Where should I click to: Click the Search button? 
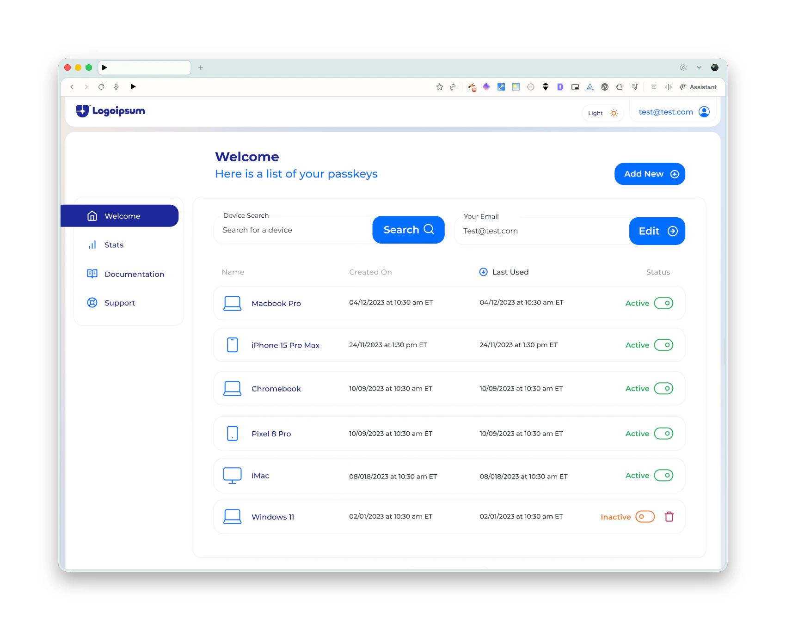(408, 230)
